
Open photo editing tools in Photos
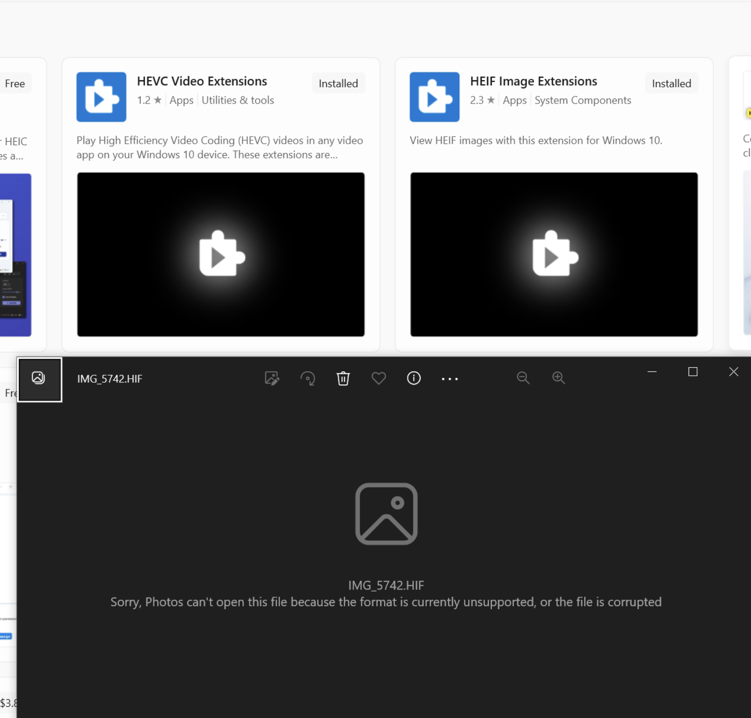[272, 378]
